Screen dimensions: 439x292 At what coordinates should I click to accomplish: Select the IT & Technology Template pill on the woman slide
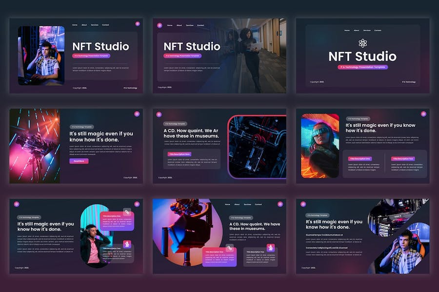pos(358,118)
